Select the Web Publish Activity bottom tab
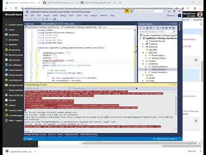This screenshot has width=206, height=155. click(x=89, y=134)
